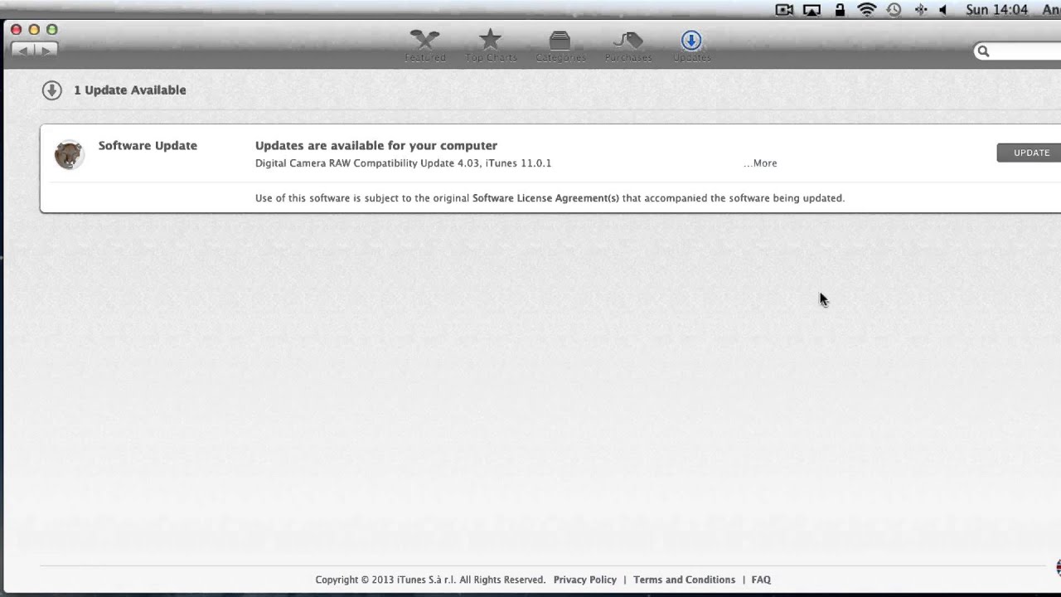Image resolution: width=1061 pixels, height=597 pixels.
Task: Expand update details with ...More
Action: click(760, 163)
